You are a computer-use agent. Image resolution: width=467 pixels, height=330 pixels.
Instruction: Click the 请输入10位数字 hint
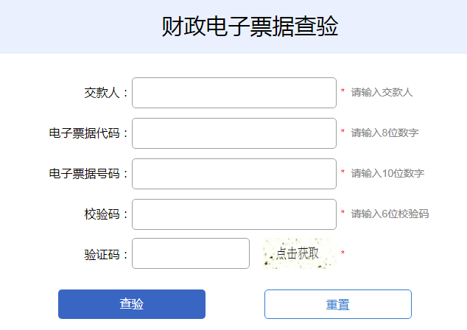tap(387, 174)
